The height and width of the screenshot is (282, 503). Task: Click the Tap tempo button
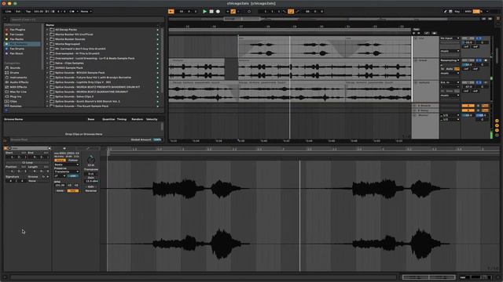point(28,11)
